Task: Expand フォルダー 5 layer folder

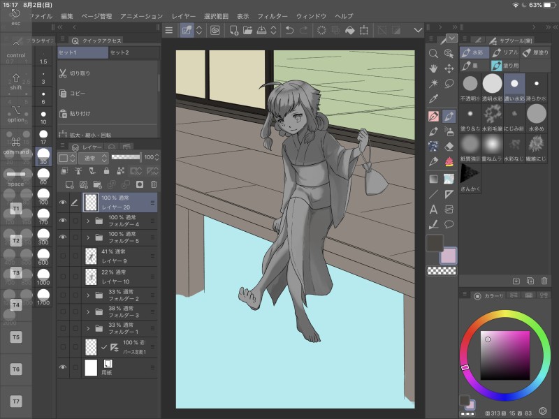Action: pyautogui.click(x=88, y=239)
